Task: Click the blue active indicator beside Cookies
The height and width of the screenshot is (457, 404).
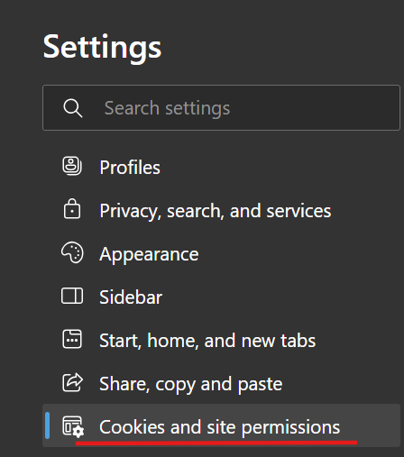Action: 47,425
